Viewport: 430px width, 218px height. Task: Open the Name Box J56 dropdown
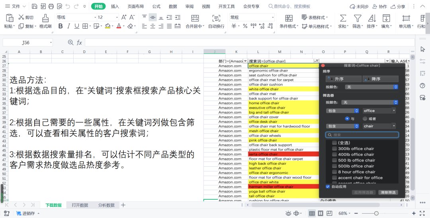click(x=51, y=43)
